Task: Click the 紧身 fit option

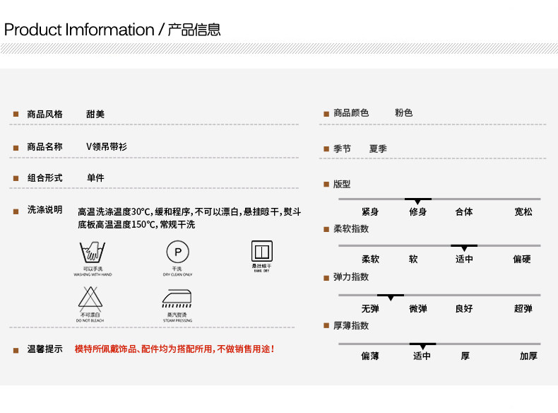Action: coord(370,211)
